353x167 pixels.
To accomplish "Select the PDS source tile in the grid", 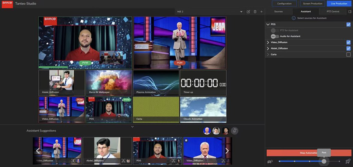I will tap(109, 110).
